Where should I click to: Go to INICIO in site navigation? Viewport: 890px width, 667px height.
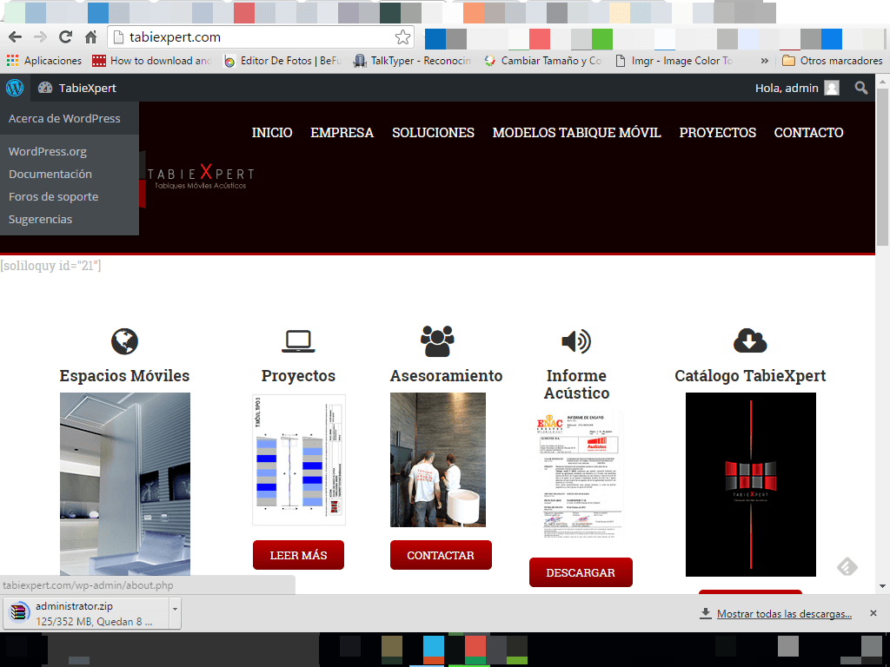tap(272, 133)
